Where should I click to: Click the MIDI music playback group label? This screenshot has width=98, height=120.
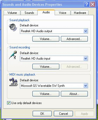(x=22, y=75)
